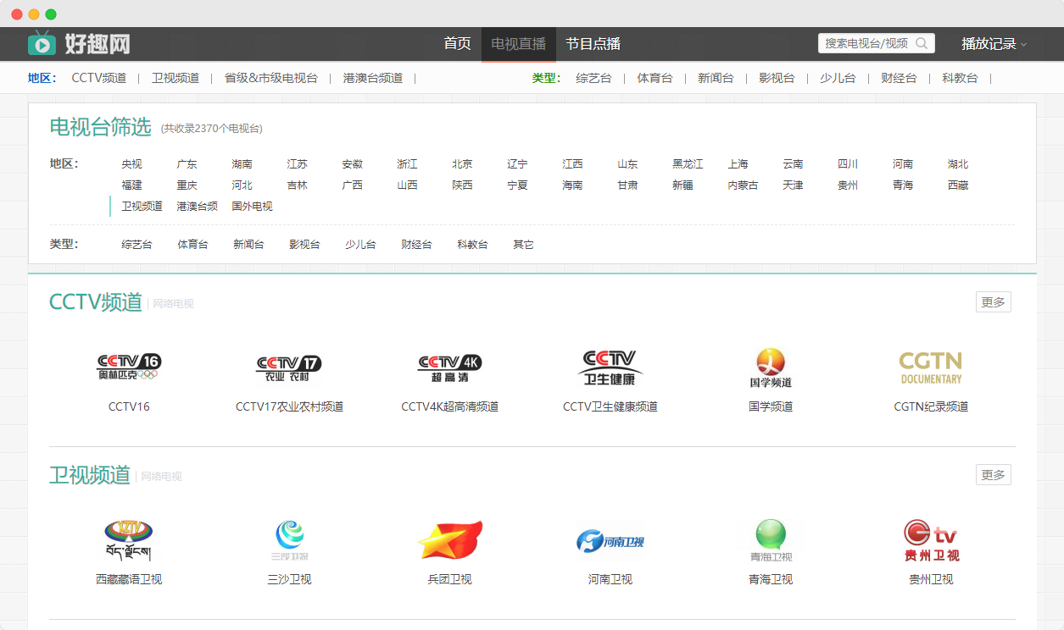1064x630 pixels.
Task: Select 卫视频道 in the filter panel
Action: (x=142, y=207)
